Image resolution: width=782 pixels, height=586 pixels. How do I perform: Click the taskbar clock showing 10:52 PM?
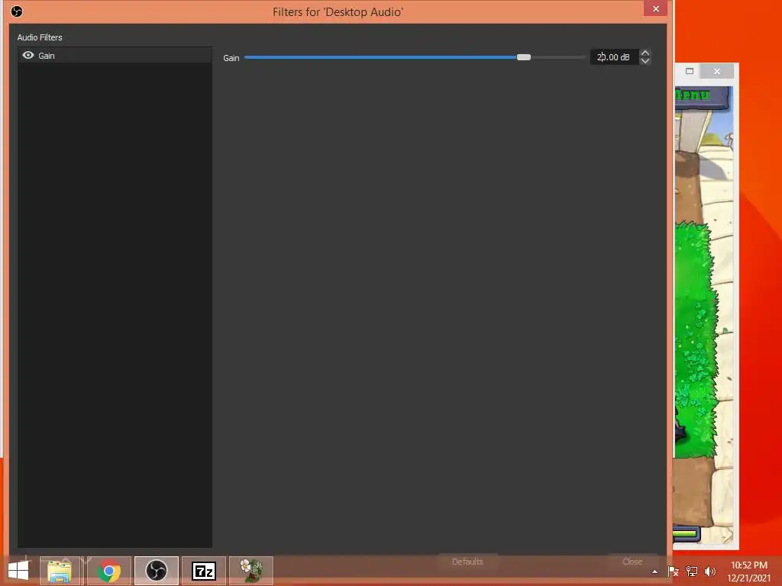coord(748,572)
